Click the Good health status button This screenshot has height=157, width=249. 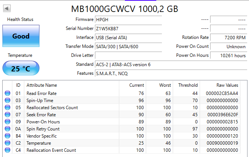[x=21, y=36]
